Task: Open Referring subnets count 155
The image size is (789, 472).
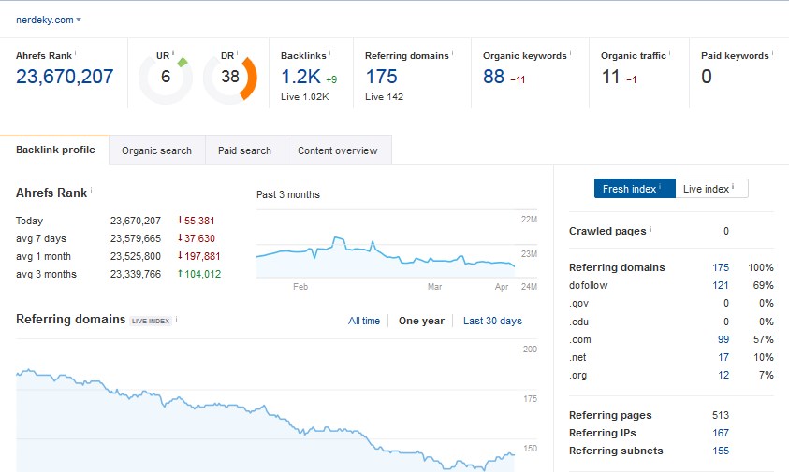Action: click(x=721, y=451)
